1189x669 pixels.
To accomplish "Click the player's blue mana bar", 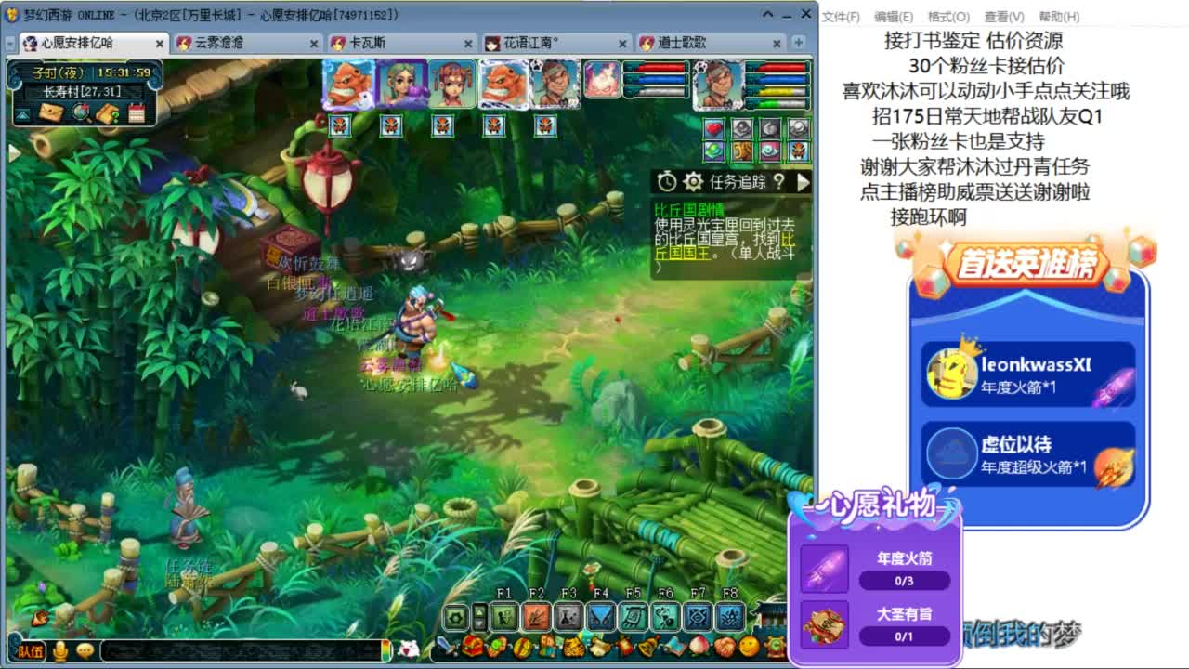I will coord(777,80).
